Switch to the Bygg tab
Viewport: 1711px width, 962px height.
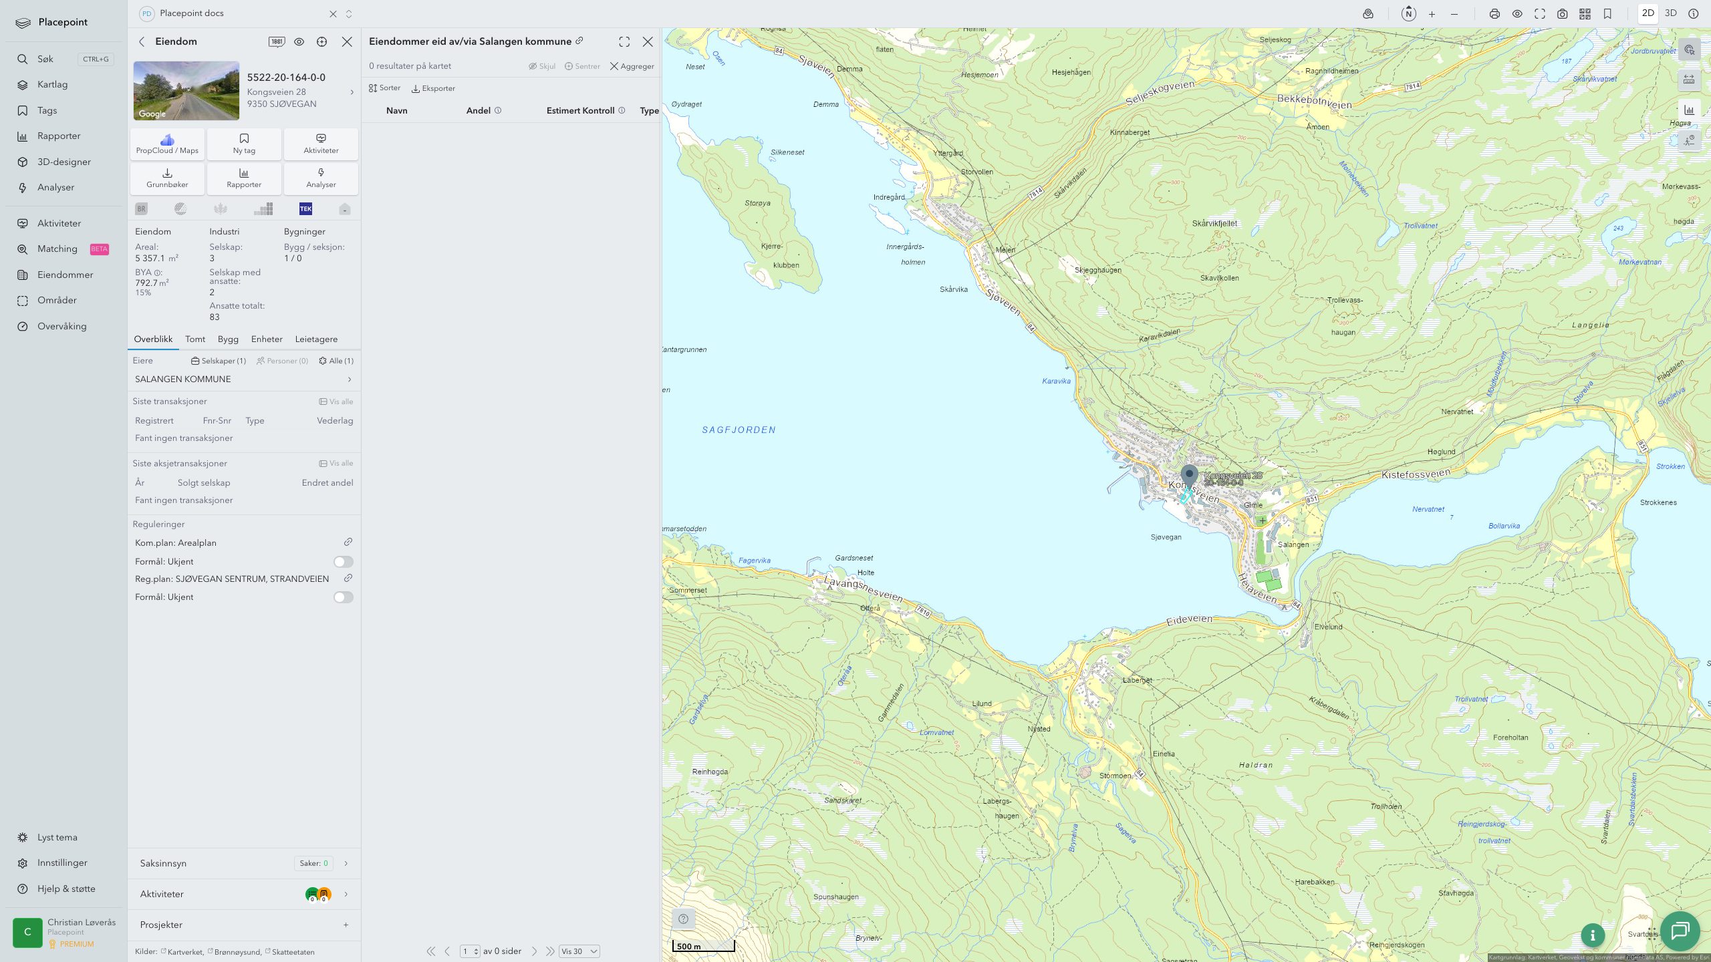[x=228, y=339]
